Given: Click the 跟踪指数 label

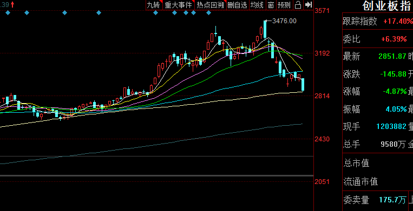Looking at the screenshot, I should (360, 22).
